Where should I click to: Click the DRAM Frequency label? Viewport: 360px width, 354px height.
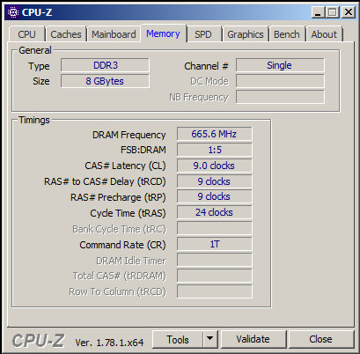pos(129,135)
